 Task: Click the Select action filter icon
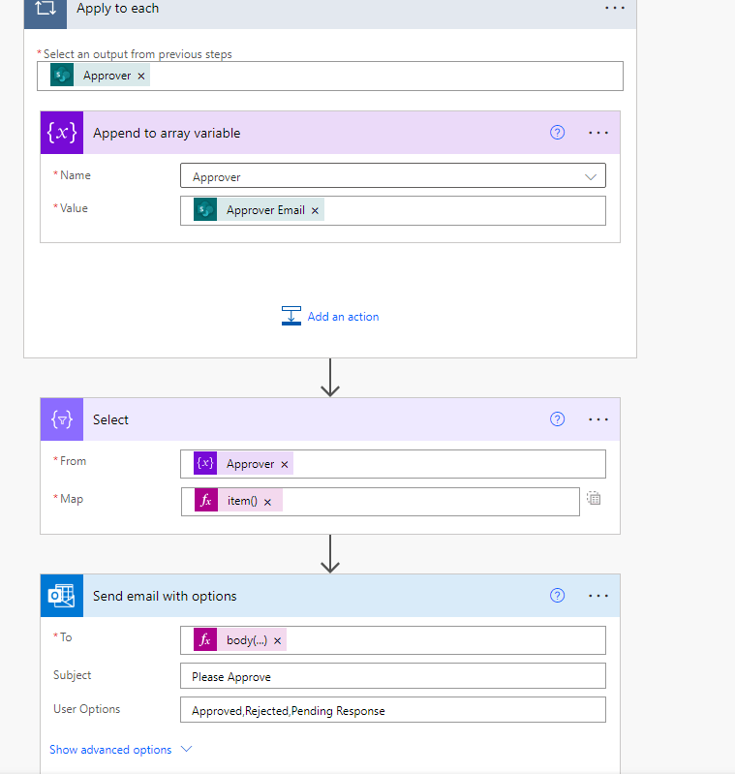coord(62,419)
